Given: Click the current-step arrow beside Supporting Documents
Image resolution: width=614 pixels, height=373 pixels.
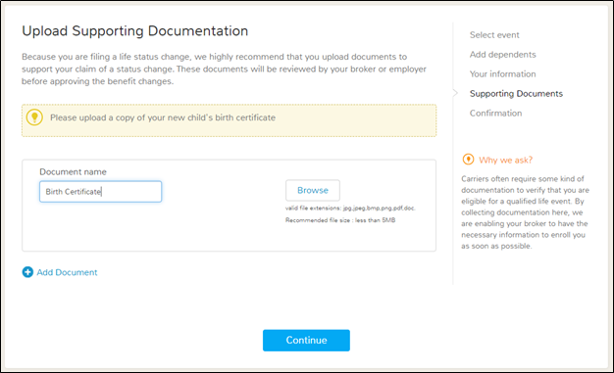Looking at the screenshot, I should 455,93.
